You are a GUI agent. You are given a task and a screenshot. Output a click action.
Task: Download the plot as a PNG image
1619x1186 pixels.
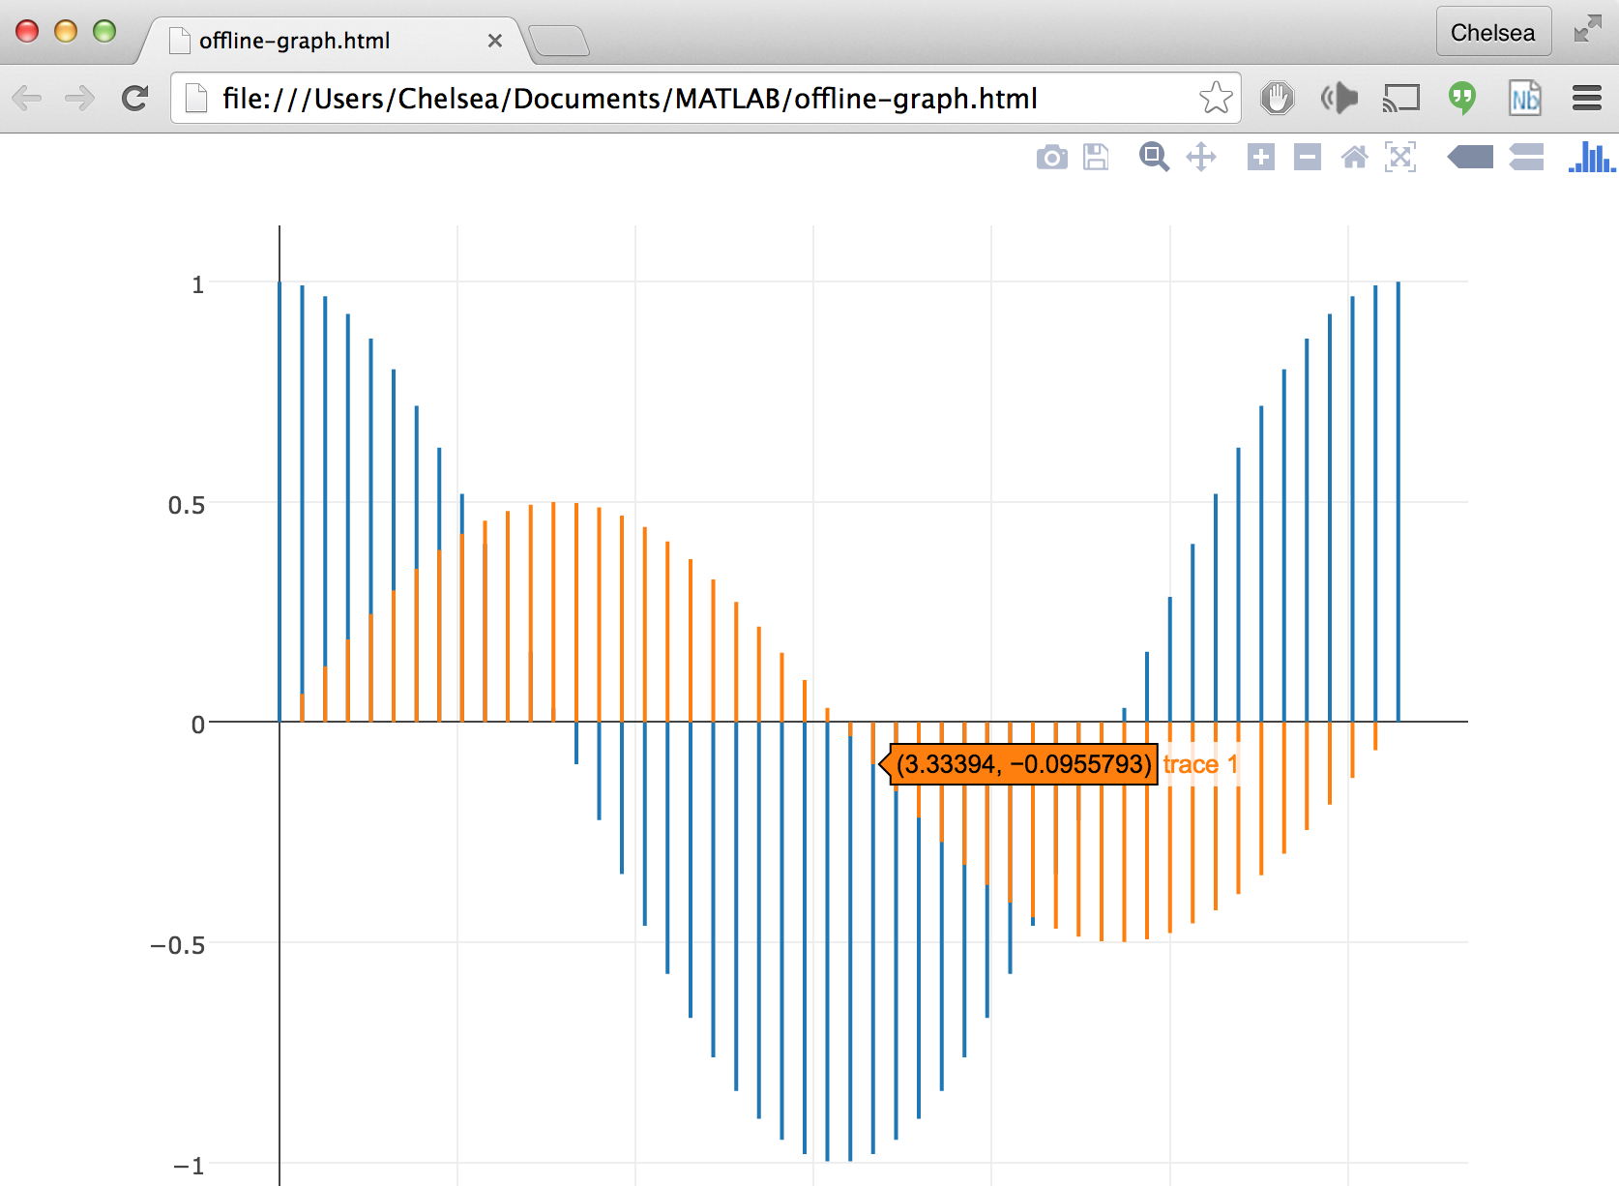(1052, 157)
